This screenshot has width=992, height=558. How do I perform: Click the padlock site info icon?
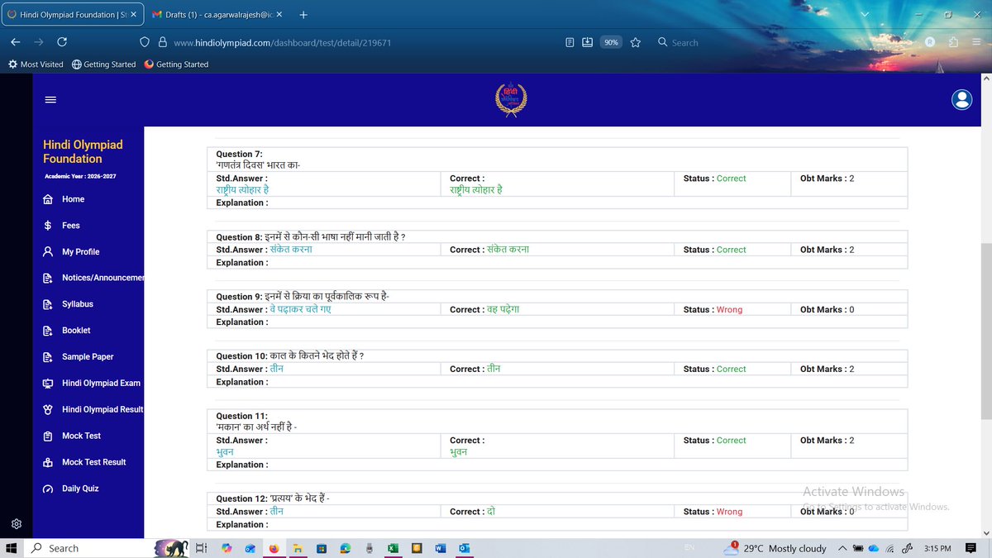tap(162, 42)
